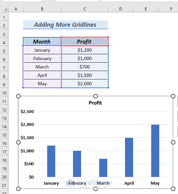Click the chart's top-center resize handle
The height and width of the screenshot is (194, 178).
[x=96, y=96]
